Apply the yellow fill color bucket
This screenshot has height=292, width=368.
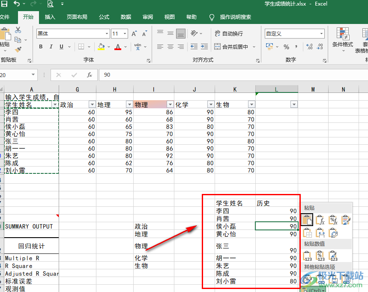pyautogui.click(x=101, y=47)
